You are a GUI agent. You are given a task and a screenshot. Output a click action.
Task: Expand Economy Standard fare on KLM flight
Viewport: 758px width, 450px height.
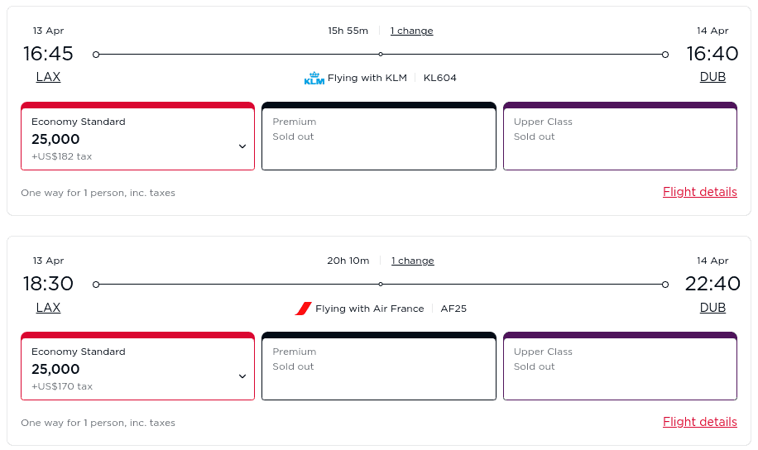click(242, 146)
